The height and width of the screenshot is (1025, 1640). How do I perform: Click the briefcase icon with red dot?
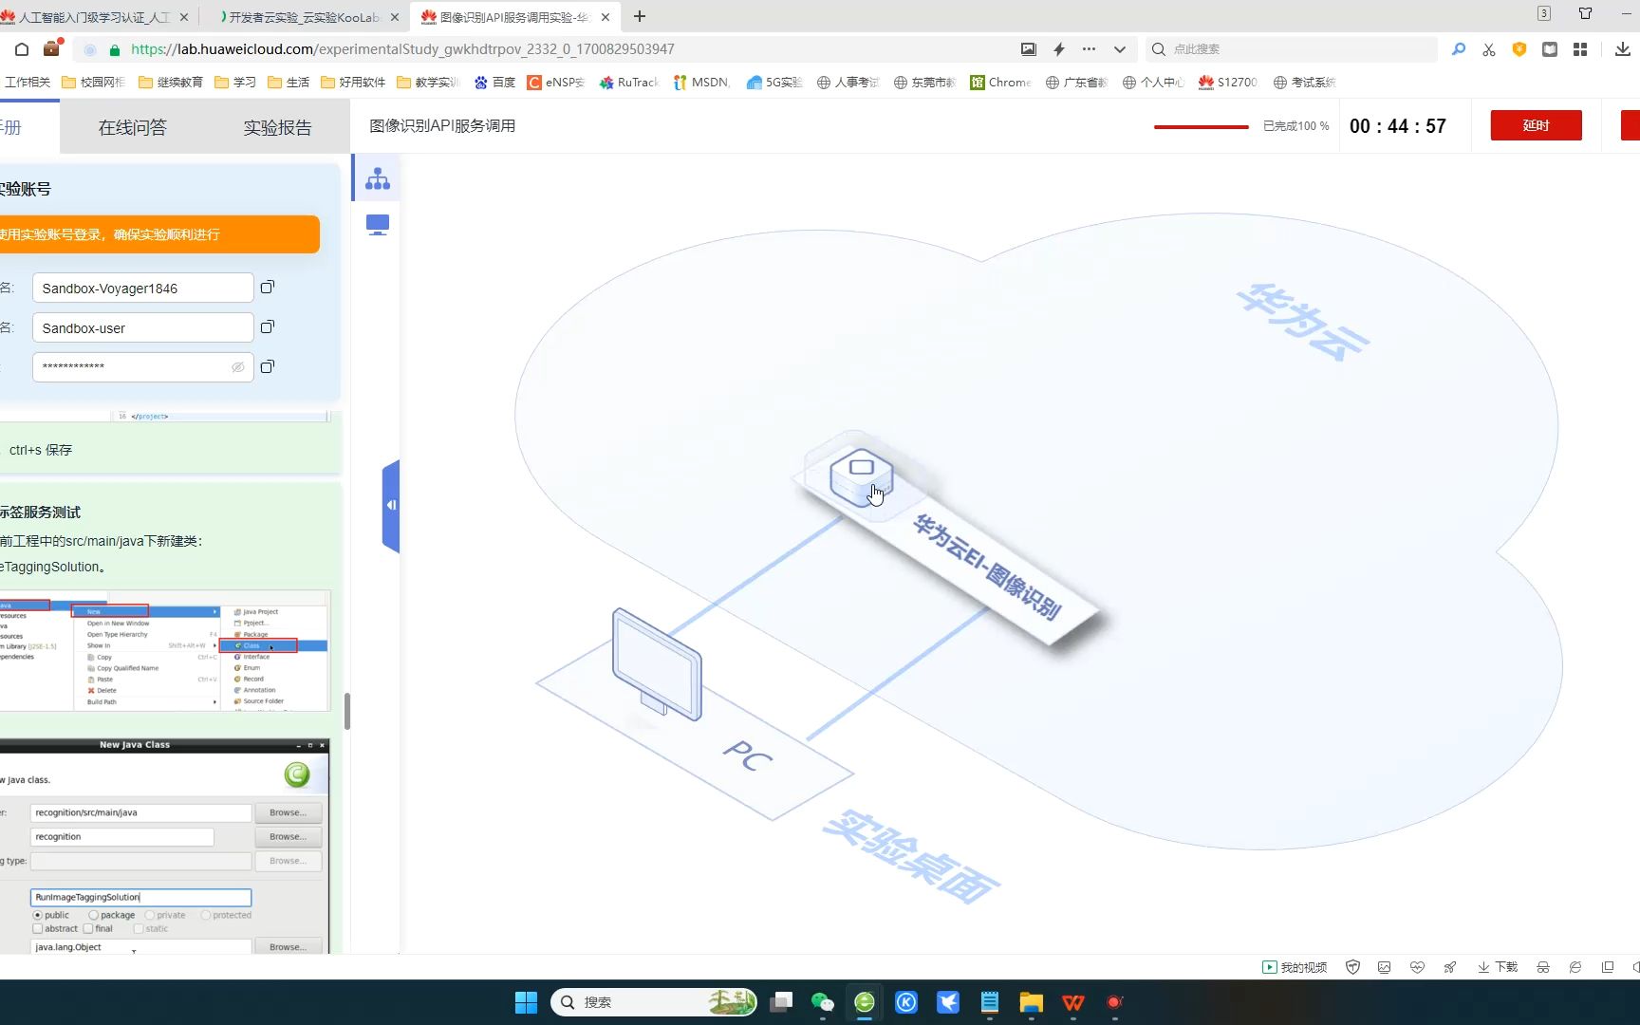52,48
